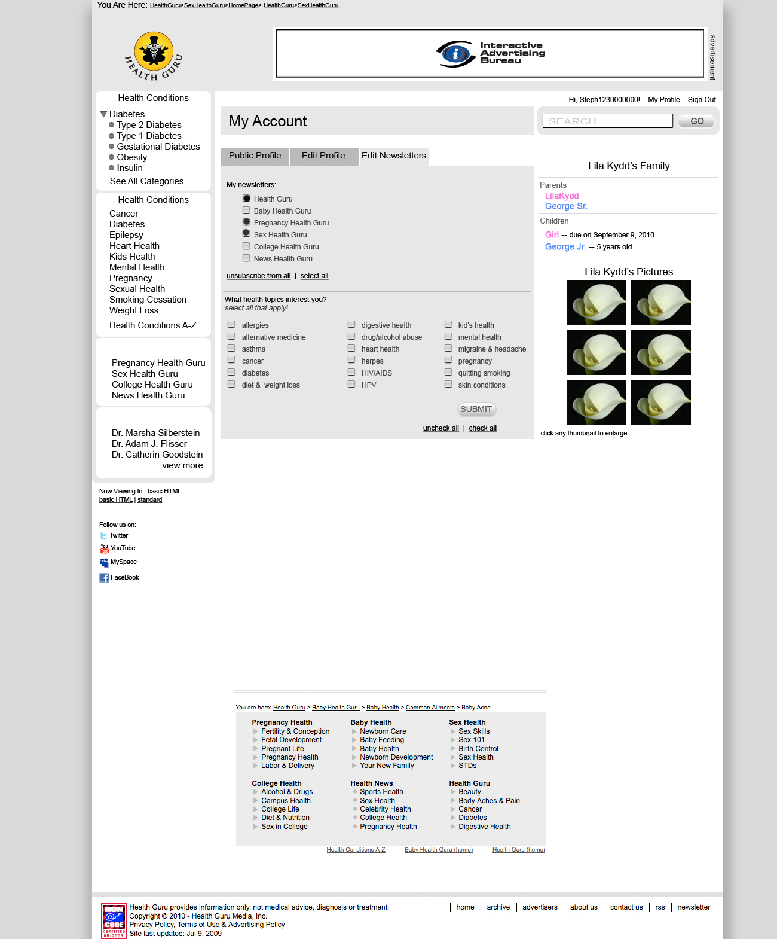
Task: Focus the SEARCH input field
Action: tap(608, 121)
